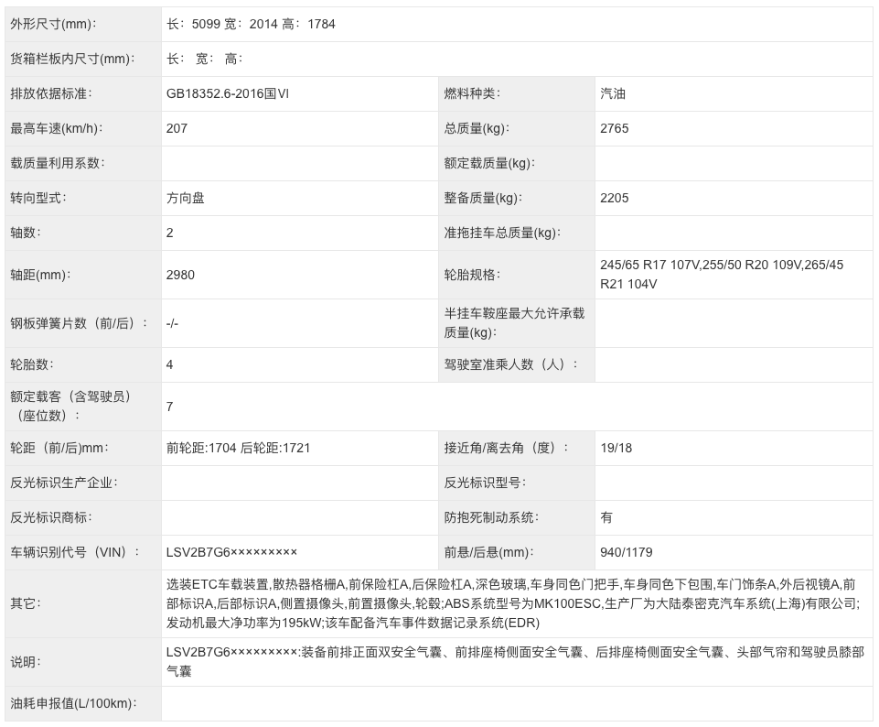879x727 pixels.
Task: Select the leaf spring value -/-
Action: pos(172,323)
